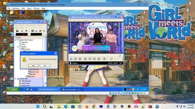The width and height of the screenshot is (195, 109).
Task: Collapse the System Idle Process tree node
Action: point(16,40)
